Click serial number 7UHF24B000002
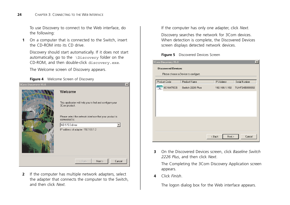Viewport: 290px width, 205px height. tap(245, 88)
